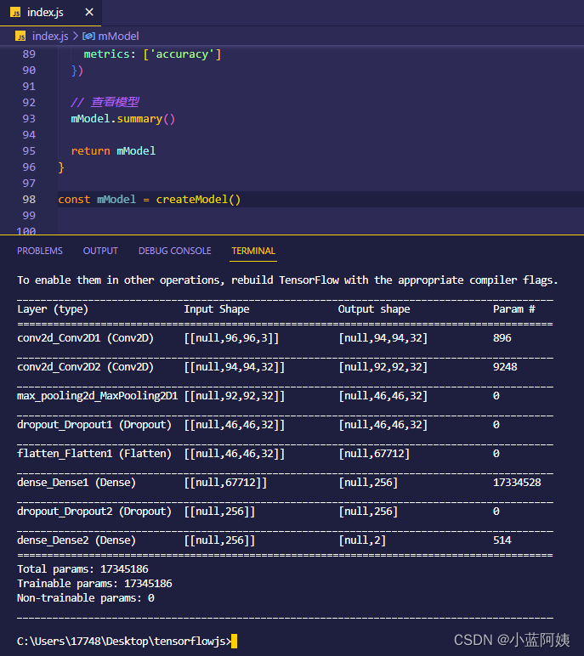Click the dropout_Dropout1 (Dropout) row name
Screen dimensions: 584x656
[x=94, y=425]
